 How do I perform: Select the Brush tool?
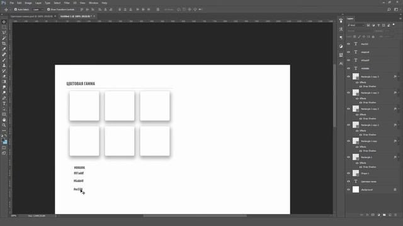click(4, 60)
